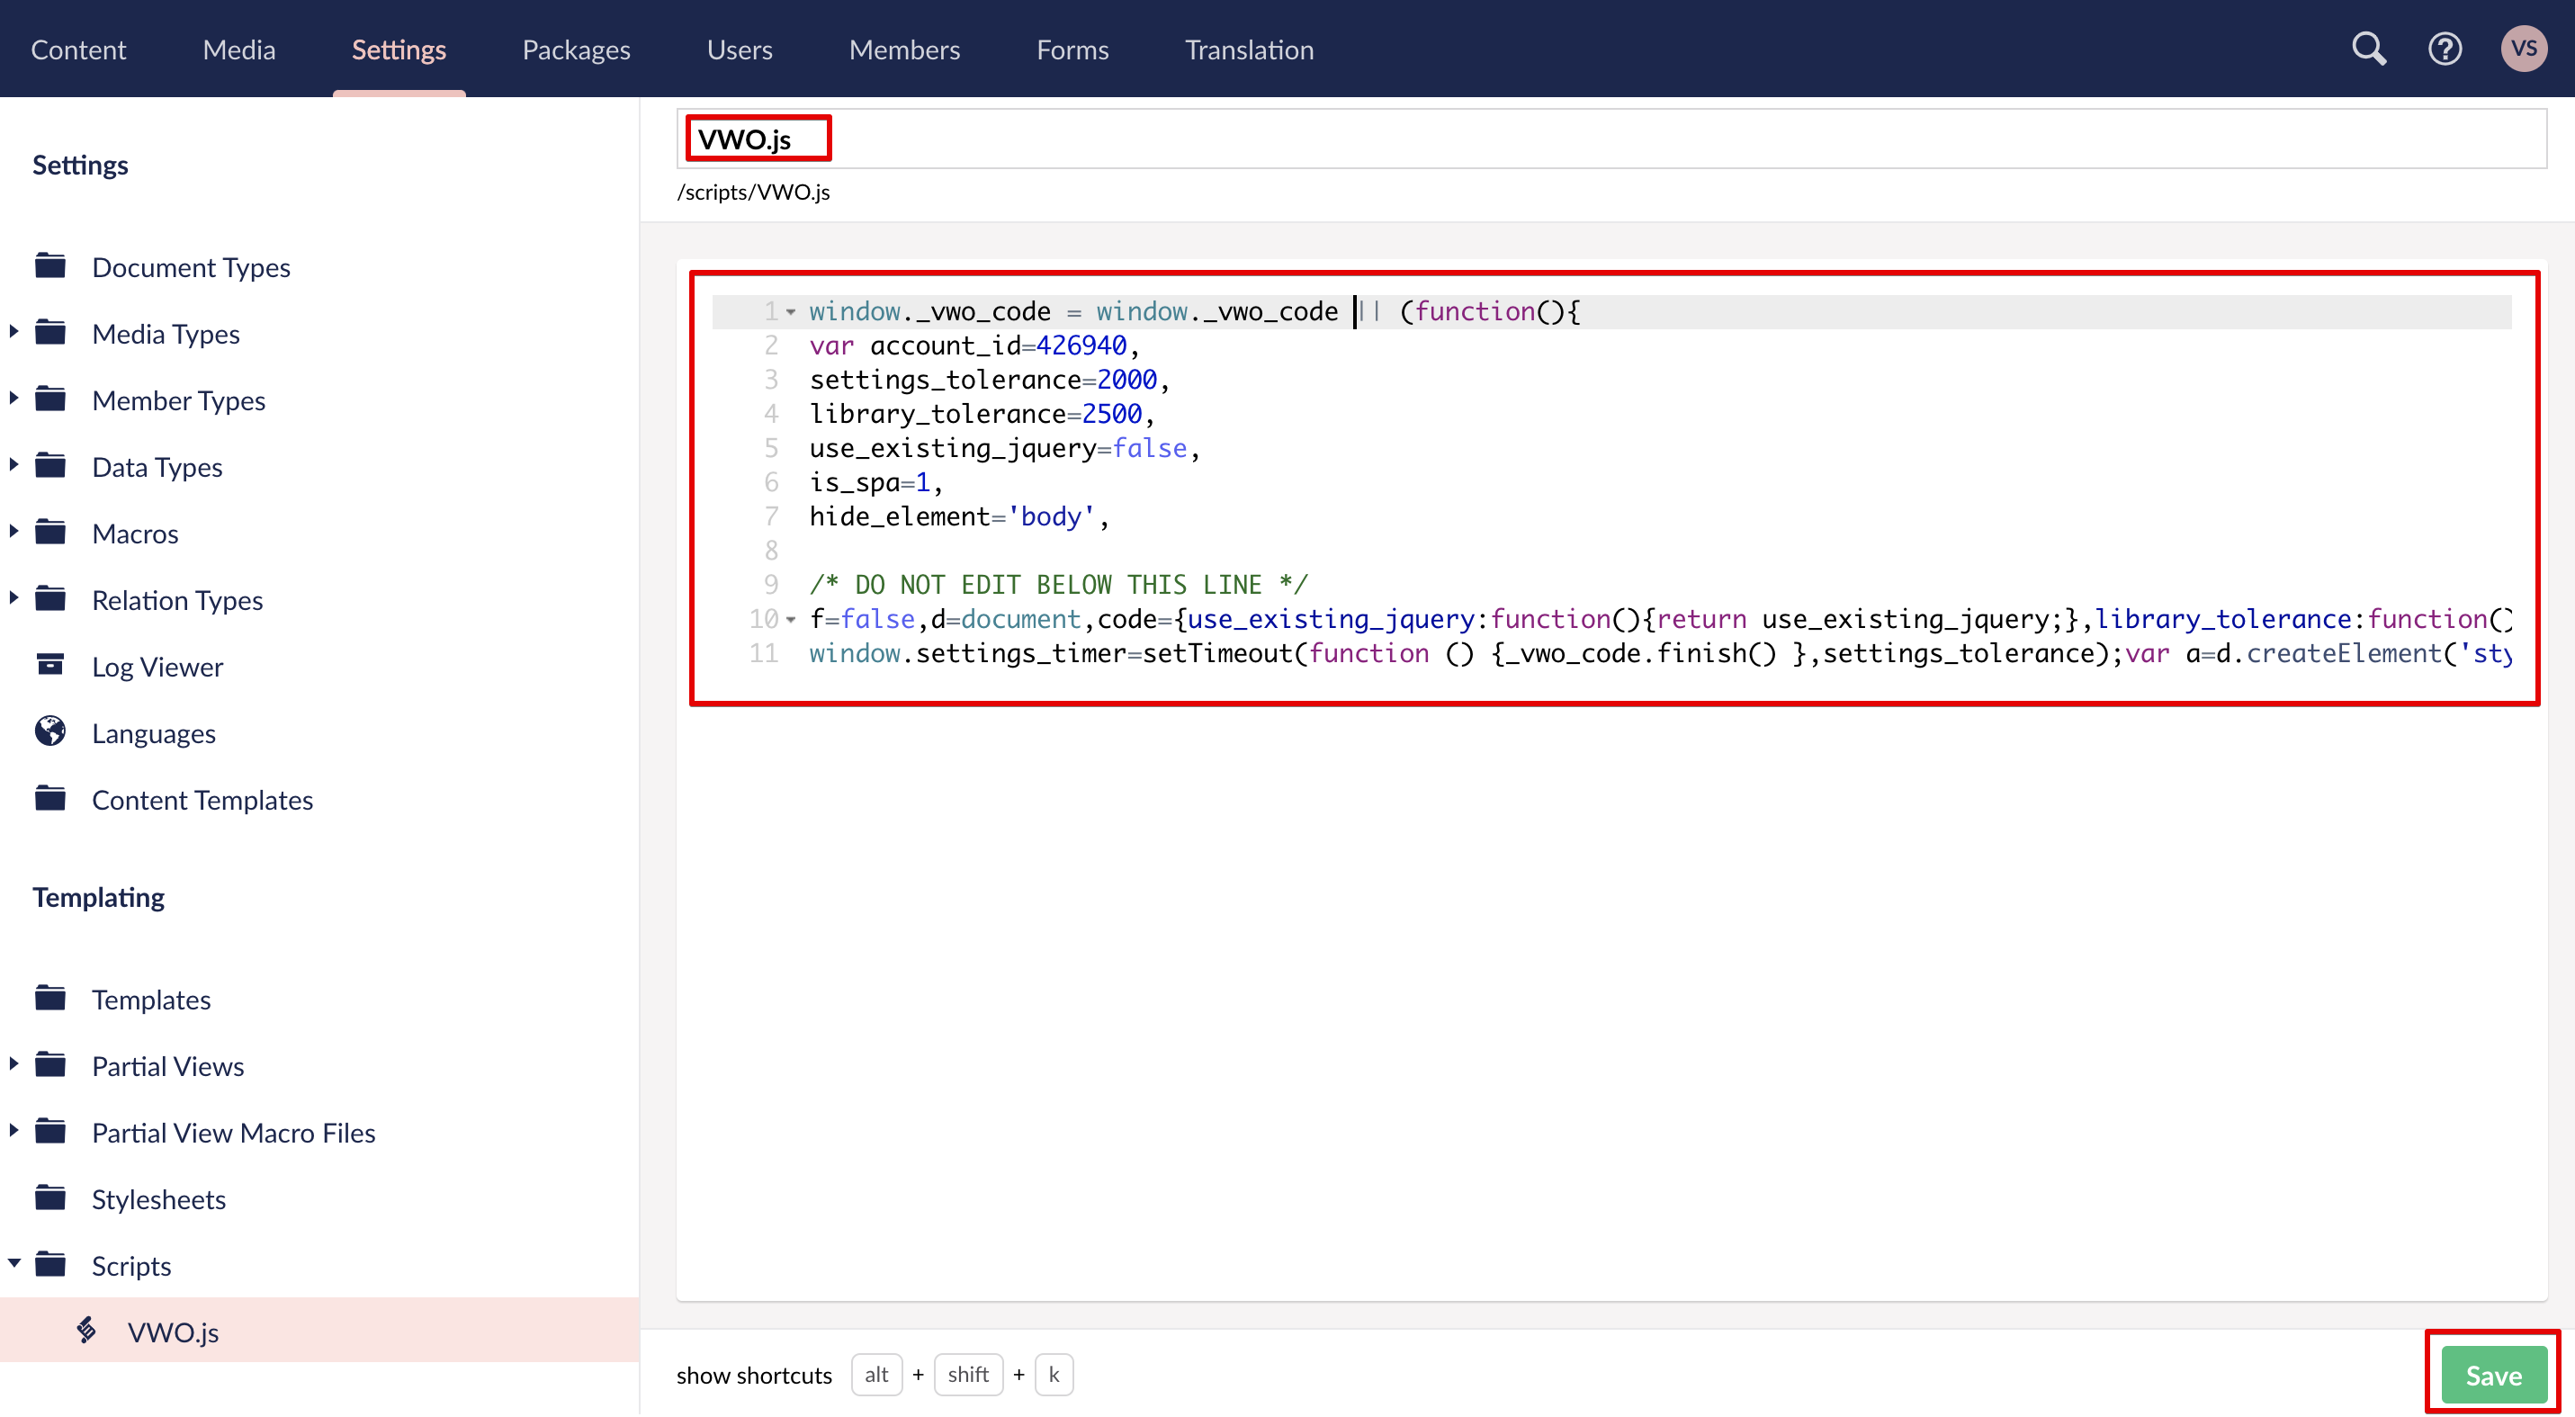
Task: Expand the Media Types tree node
Action: [13, 331]
